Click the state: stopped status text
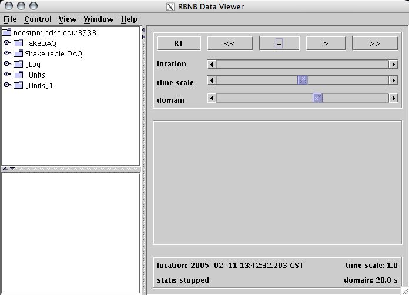The image size is (409, 295). (x=183, y=280)
